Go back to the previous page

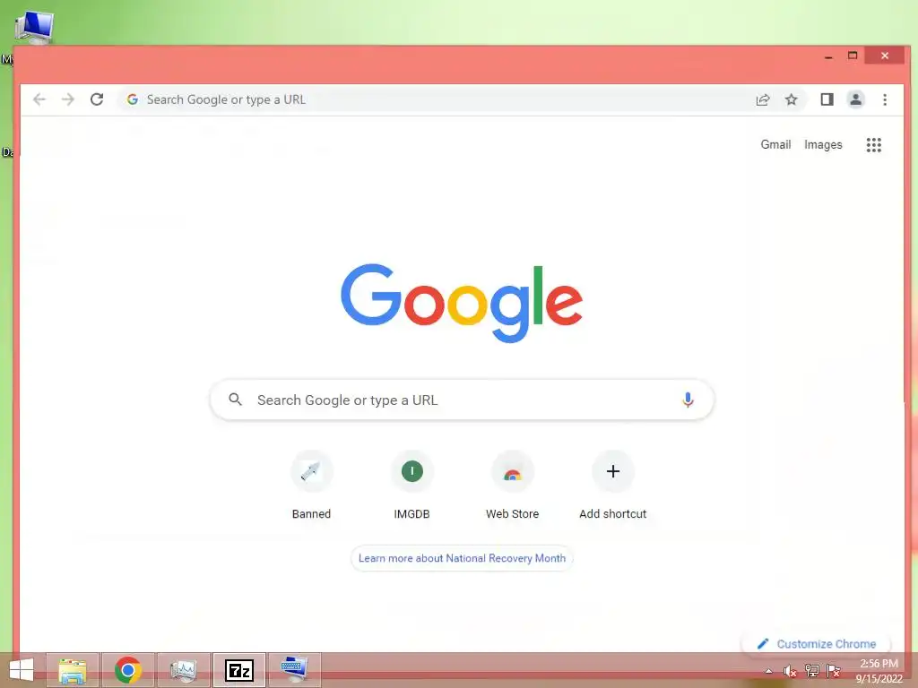coord(39,99)
